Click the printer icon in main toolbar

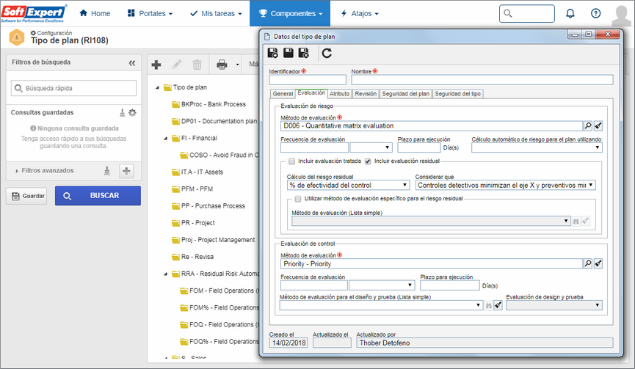coord(222,65)
